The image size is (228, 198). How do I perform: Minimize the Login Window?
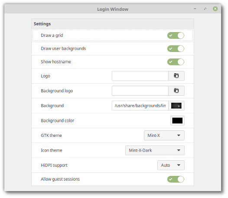(195, 9)
